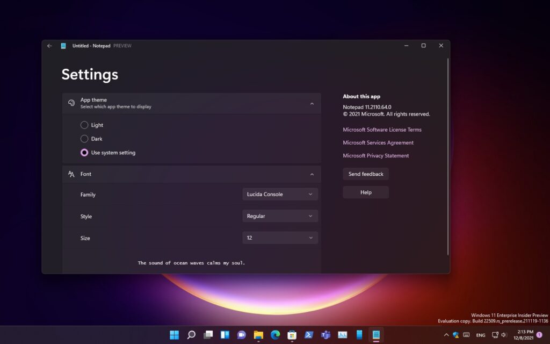550x344 pixels.
Task: Open Microsoft Edge from the taskbar
Action: coord(275,335)
